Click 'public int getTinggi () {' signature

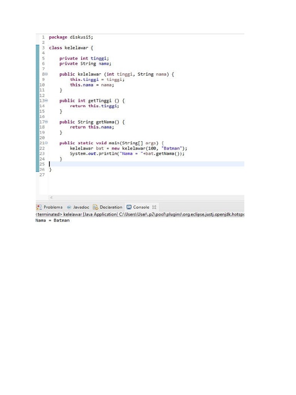pyautogui.click(x=92, y=101)
